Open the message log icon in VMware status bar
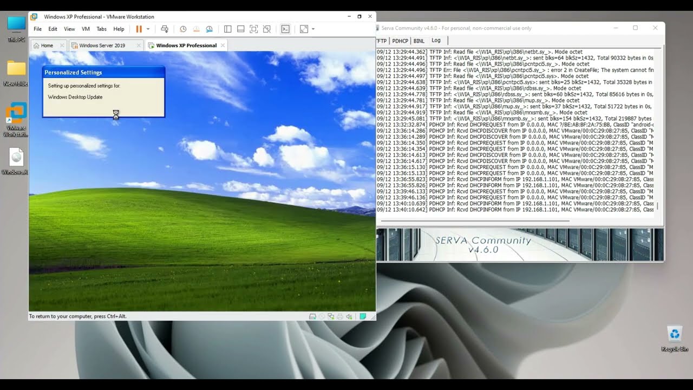 363,316
